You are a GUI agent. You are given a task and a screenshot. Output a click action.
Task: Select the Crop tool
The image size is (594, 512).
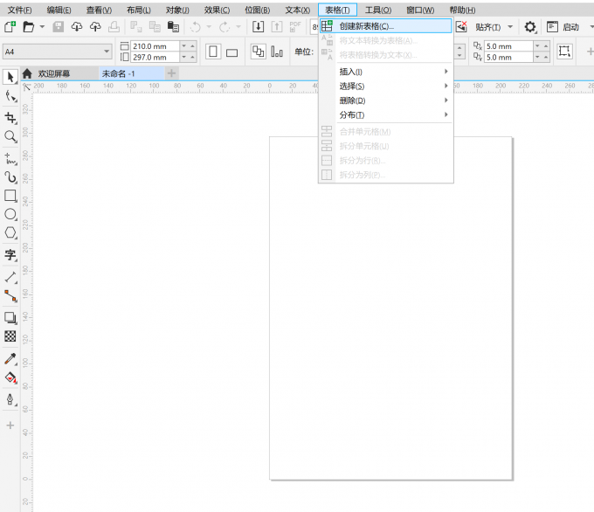point(10,117)
